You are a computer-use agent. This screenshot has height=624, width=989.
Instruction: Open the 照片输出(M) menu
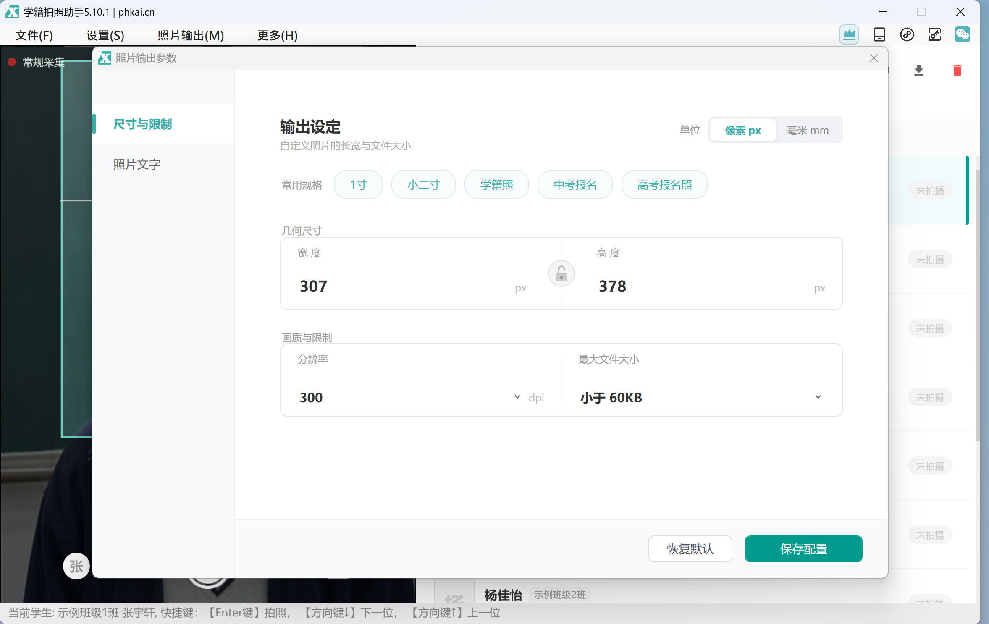click(x=191, y=35)
